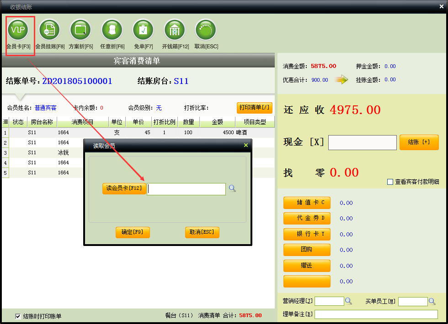Click the 读会员卡 [F12] button
Screen dimensions: 448x324
click(124, 188)
